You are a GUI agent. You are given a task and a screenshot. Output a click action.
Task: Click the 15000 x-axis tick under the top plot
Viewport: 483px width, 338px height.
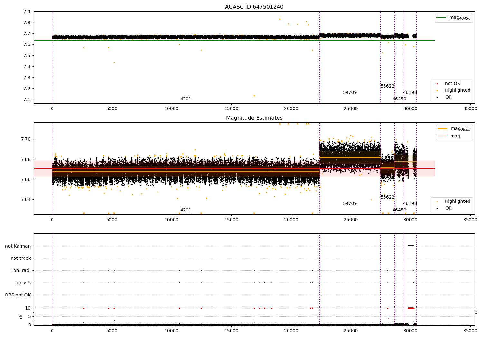pos(231,109)
